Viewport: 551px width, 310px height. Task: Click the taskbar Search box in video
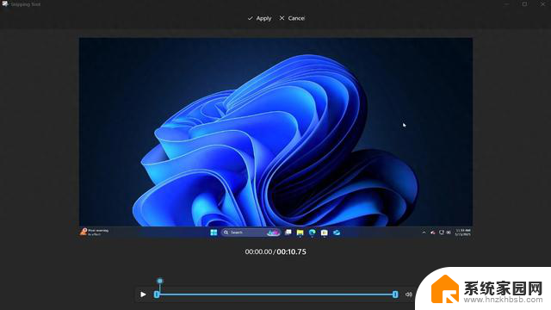251,232
